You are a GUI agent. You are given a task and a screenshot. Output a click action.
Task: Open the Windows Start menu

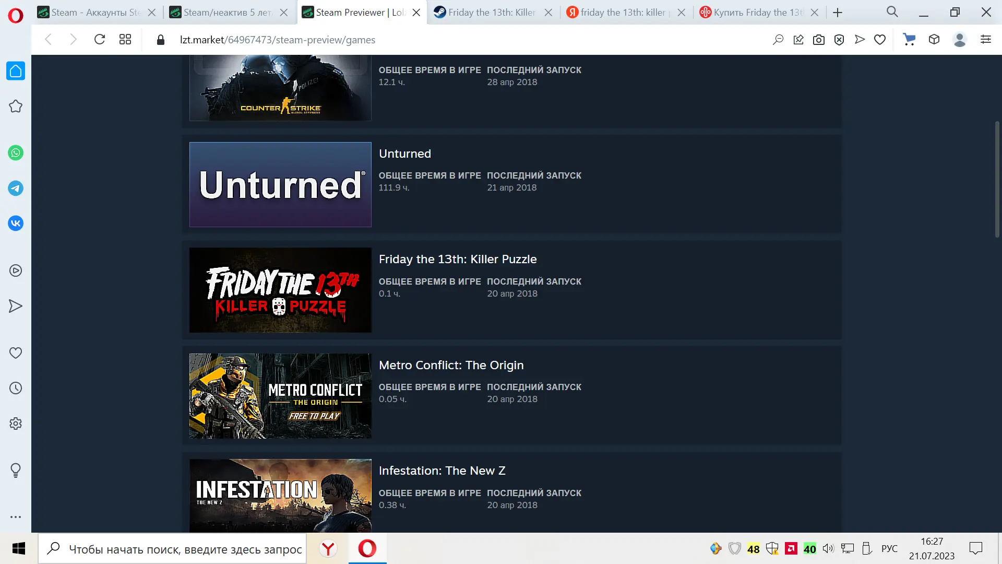pos(19,548)
